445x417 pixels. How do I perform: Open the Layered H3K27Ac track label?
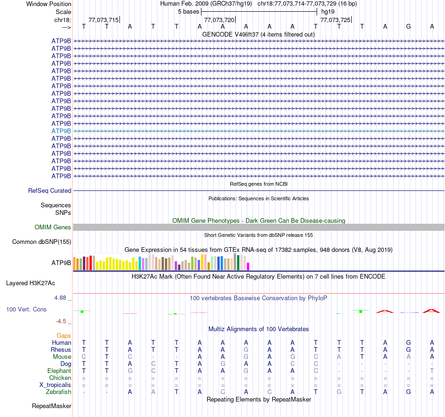pyautogui.click(x=30, y=283)
